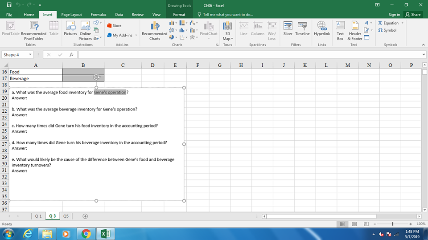Screen dimensions: 428x240
Task: Save the workbook with the floppy disk icon
Action: point(9,5)
